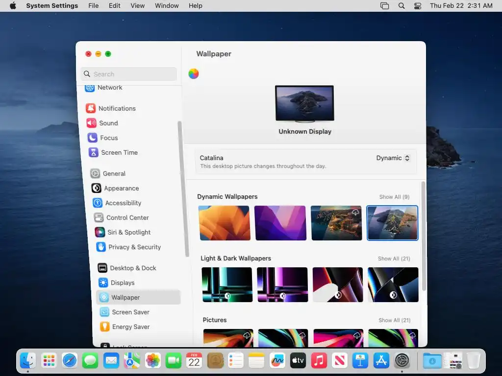
Task: Select the highlighted Catalina dynamic wallpaper
Action: click(x=392, y=223)
